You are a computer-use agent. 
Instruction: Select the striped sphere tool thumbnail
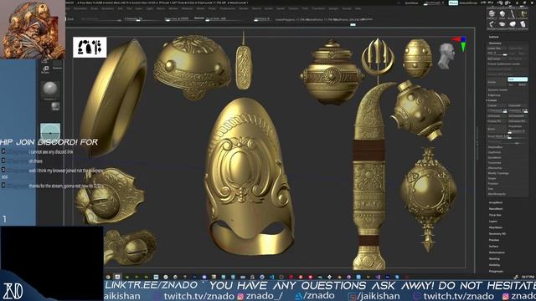(492, 14)
